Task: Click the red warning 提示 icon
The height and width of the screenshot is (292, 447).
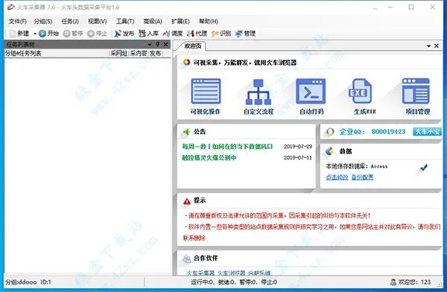Action: pos(187,201)
